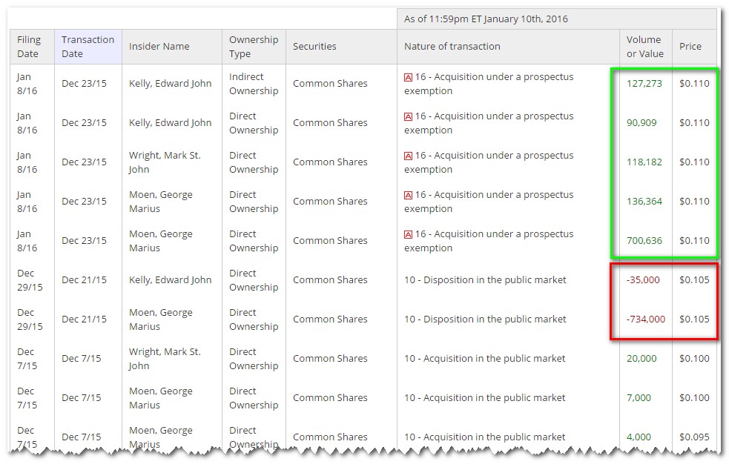Click the amendment icon beside the 700,636 transaction
The image size is (729, 467).
[x=408, y=234]
